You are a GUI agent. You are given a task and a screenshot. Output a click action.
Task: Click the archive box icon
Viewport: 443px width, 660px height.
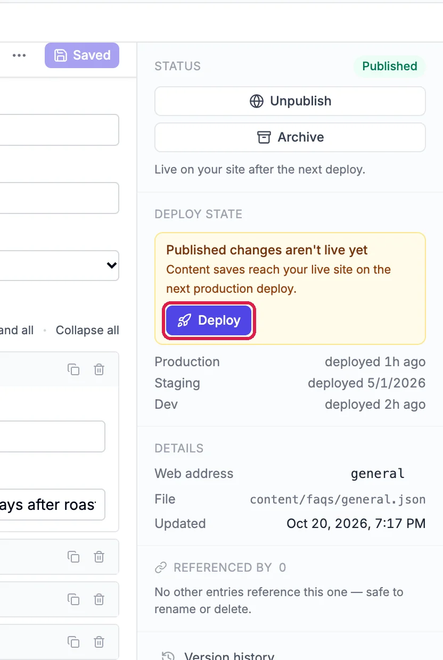point(264,137)
